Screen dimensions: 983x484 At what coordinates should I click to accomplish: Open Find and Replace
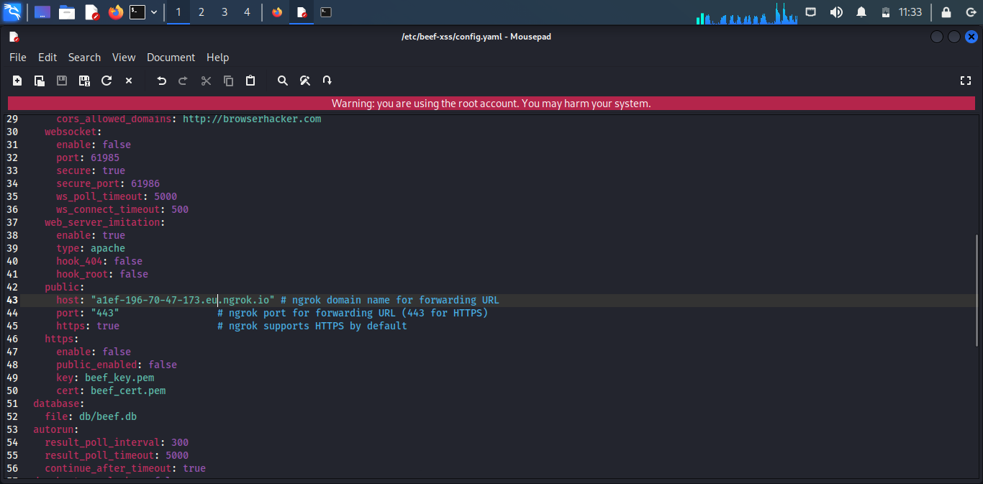[x=304, y=81]
